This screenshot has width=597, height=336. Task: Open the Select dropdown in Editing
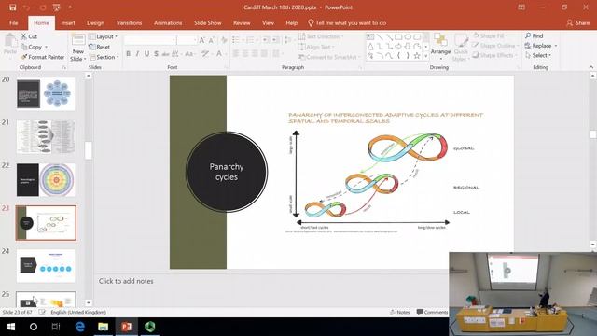538,56
